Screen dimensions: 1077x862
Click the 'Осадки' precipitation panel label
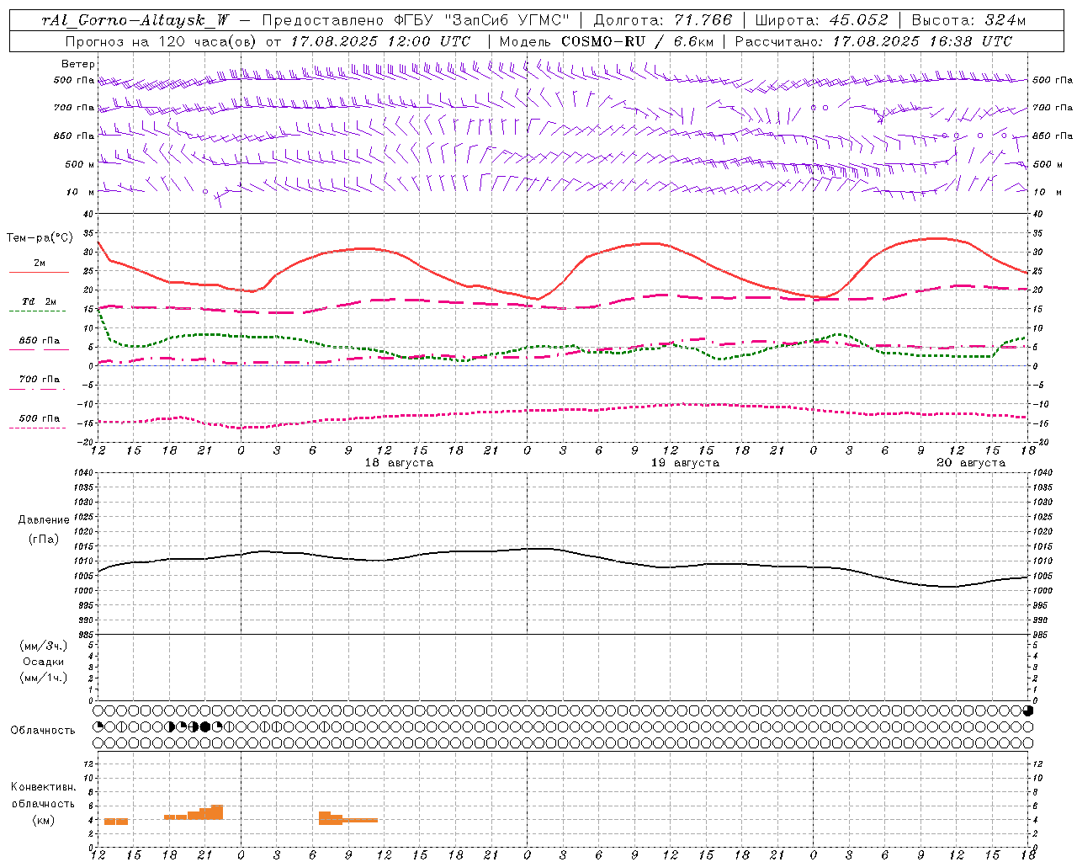click(x=44, y=662)
